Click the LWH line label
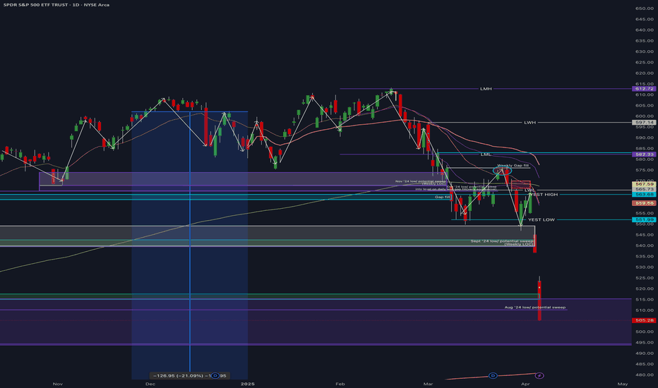This screenshot has height=388, width=658. [x=530, y=123]
